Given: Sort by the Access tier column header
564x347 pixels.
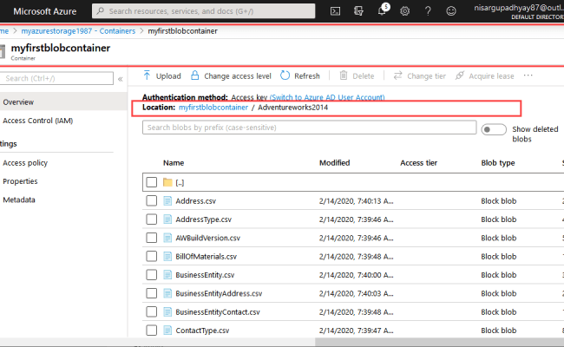Looking at the screenshot, I should tap(419, 163).
